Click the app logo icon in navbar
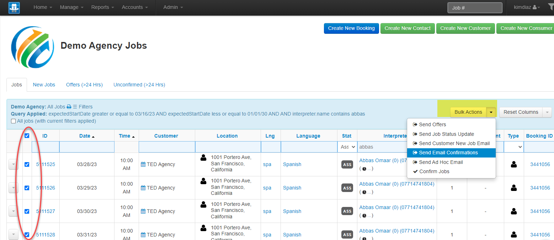This screenshot has height=240, width=554. pos(14,7)
